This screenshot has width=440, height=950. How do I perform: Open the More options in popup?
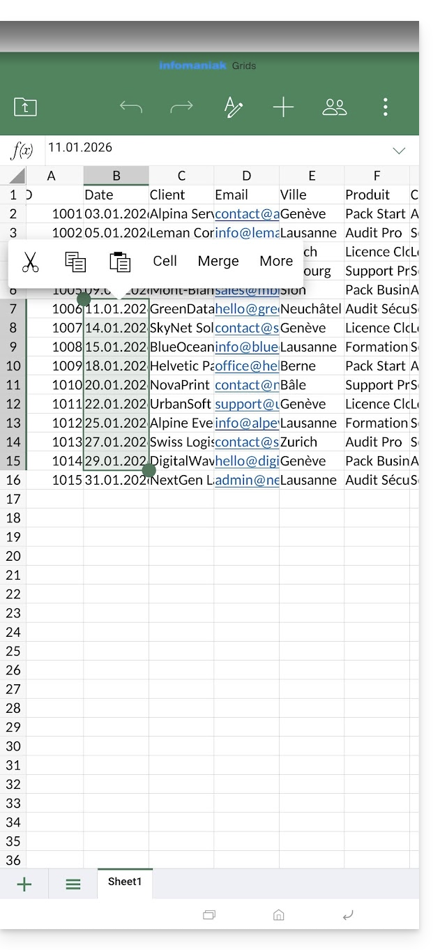tap(276, 261)
